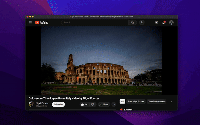200x125 pixels.
Task: Select the All filter chip
Action: click(122, 102)
